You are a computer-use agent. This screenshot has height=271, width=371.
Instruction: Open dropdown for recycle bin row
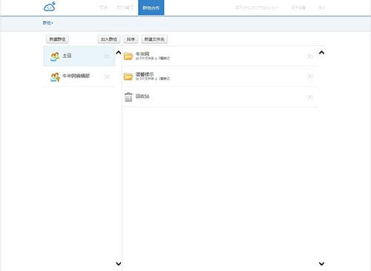tap(310, 97)
